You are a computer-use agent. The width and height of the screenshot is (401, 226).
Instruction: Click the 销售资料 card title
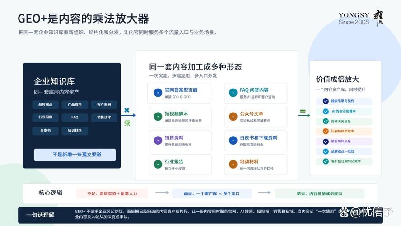tap(174, 138)
